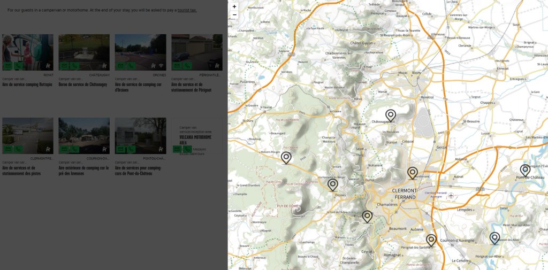Open the Pont-du-Château camping-cars title link
The image size is (548, 270).
click(138, 171)
